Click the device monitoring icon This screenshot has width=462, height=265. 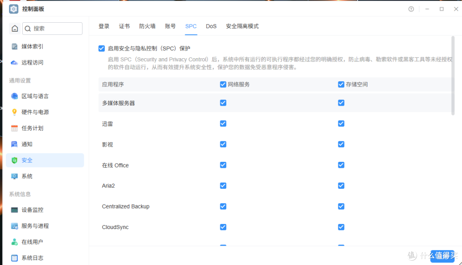[14, 210]
